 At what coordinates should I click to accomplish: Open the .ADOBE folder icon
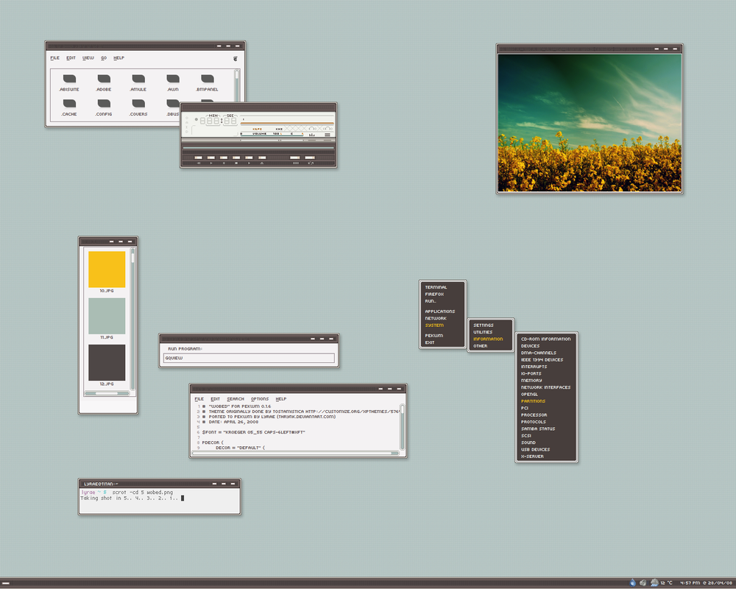point(104,79)
